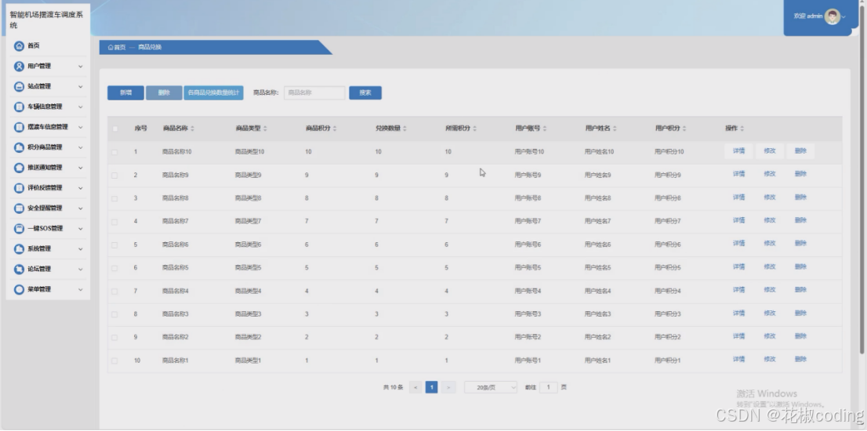Open 详情 for row 商品名称10
The width and height of the screenshot is (867, 431).
tap(738, 150)
